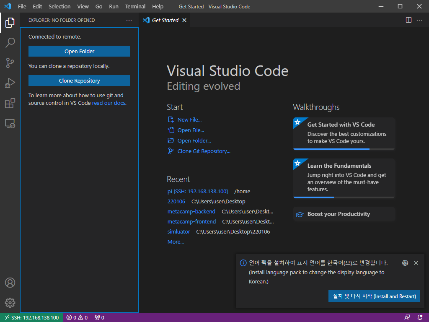The image size is (429, 322).
Task: Open Get Started with VS Code walkthrough
Action: (x=344, y=134)
